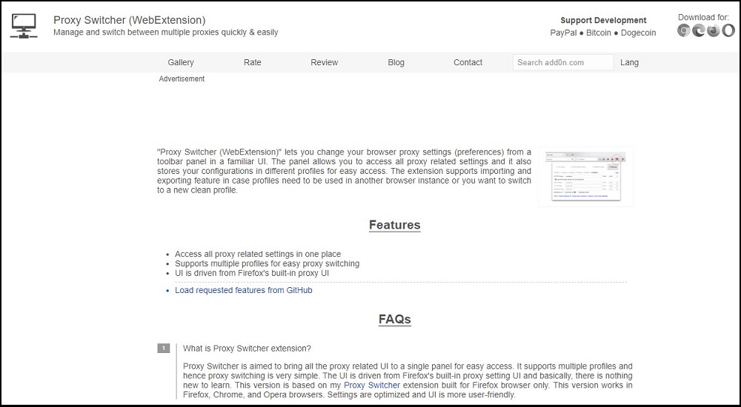Open the Rate page

[x=253, y=62]
